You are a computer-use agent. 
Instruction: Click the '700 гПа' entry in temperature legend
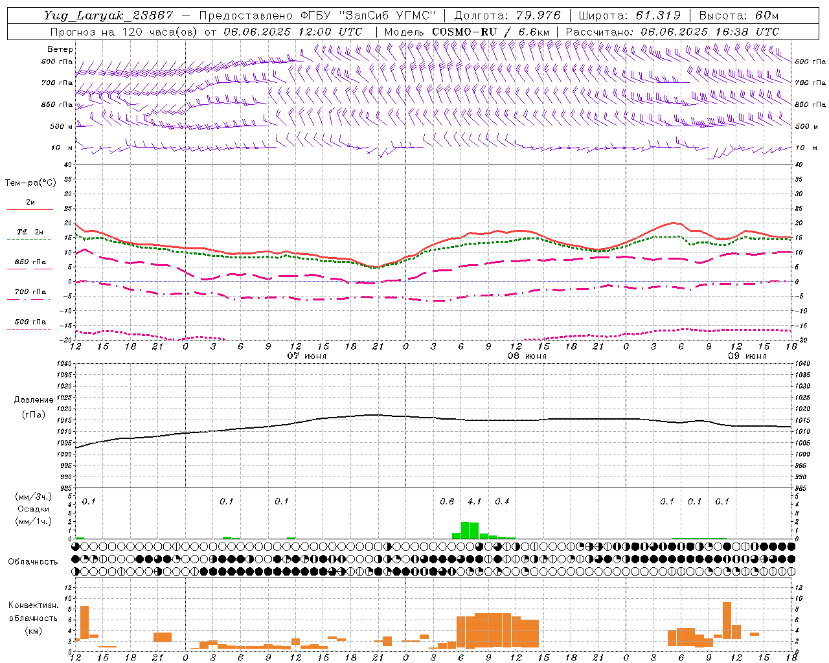[30, 292]
